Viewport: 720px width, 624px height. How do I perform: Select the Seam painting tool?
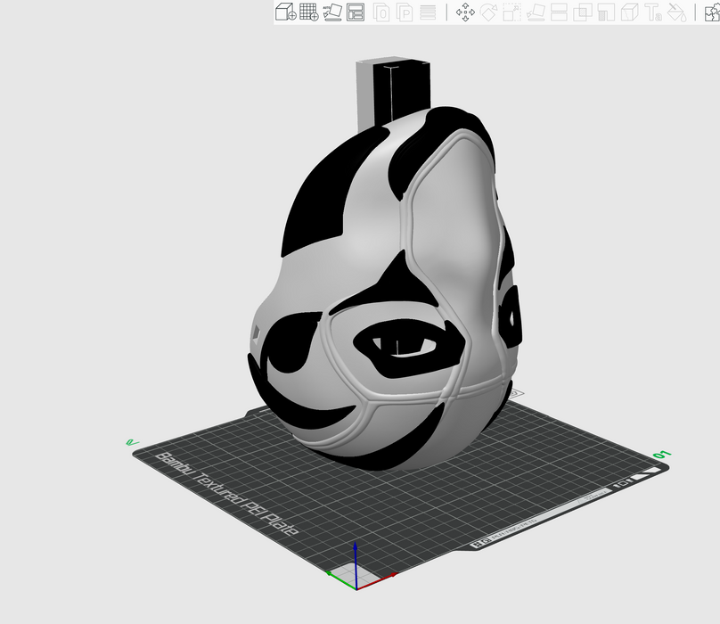630,12
